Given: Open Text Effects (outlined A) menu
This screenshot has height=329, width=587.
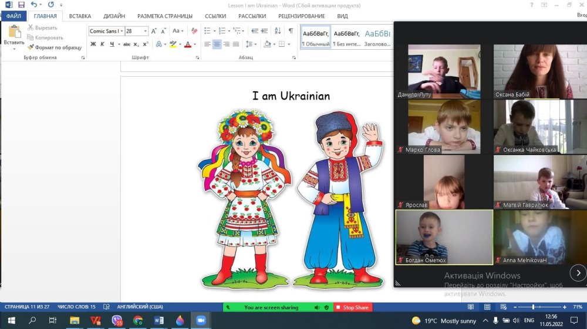Looking at the screenshot, I should [x=158, y=44].
